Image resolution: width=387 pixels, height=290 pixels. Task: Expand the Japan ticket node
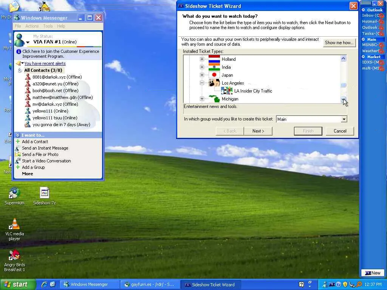(x=202, y=75)
